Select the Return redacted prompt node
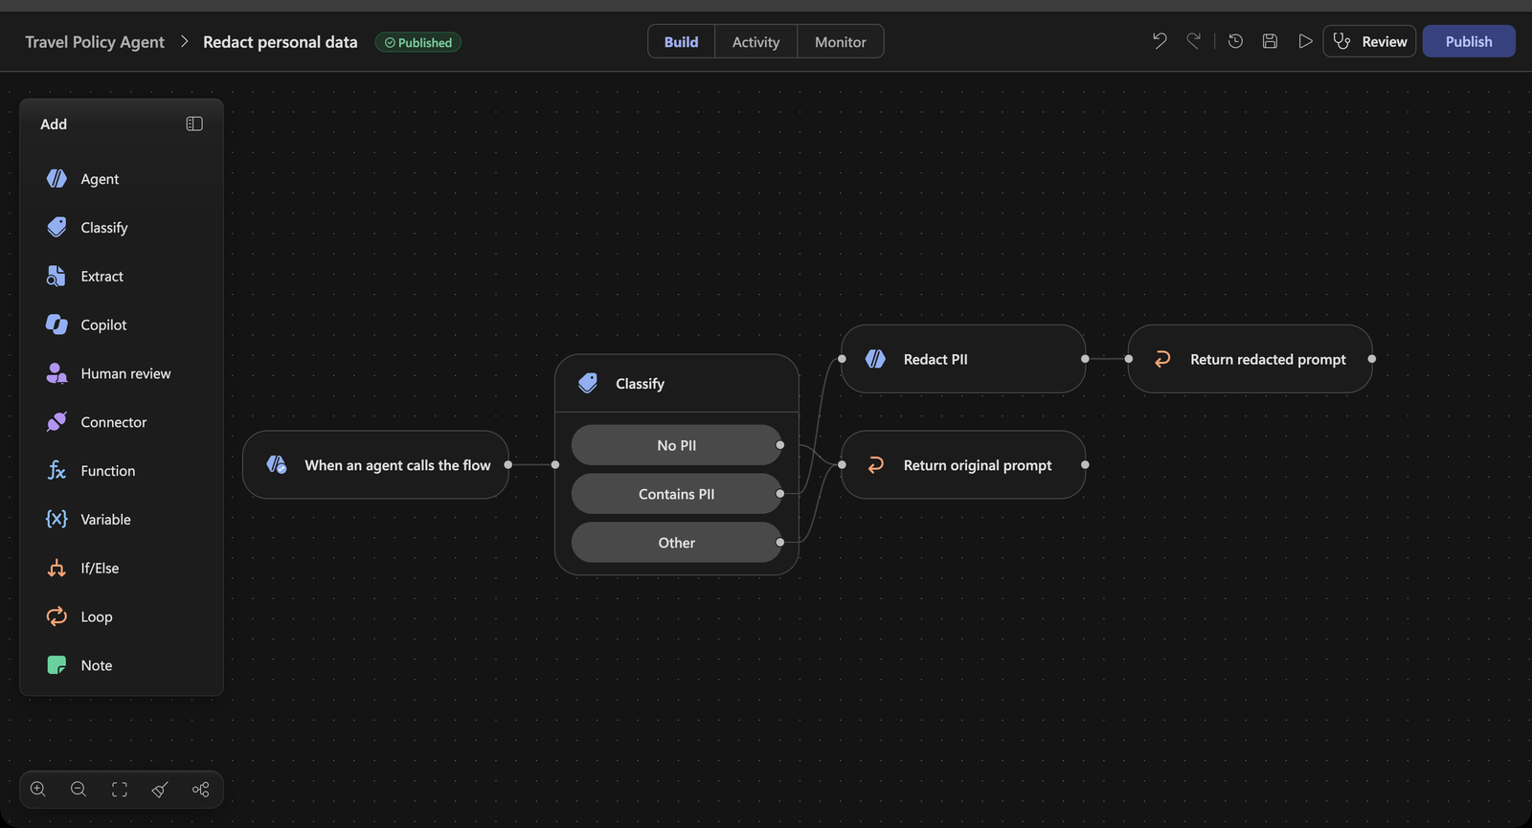The height and width of the screenshot is (828, 1532). (x=1250, y=359)
